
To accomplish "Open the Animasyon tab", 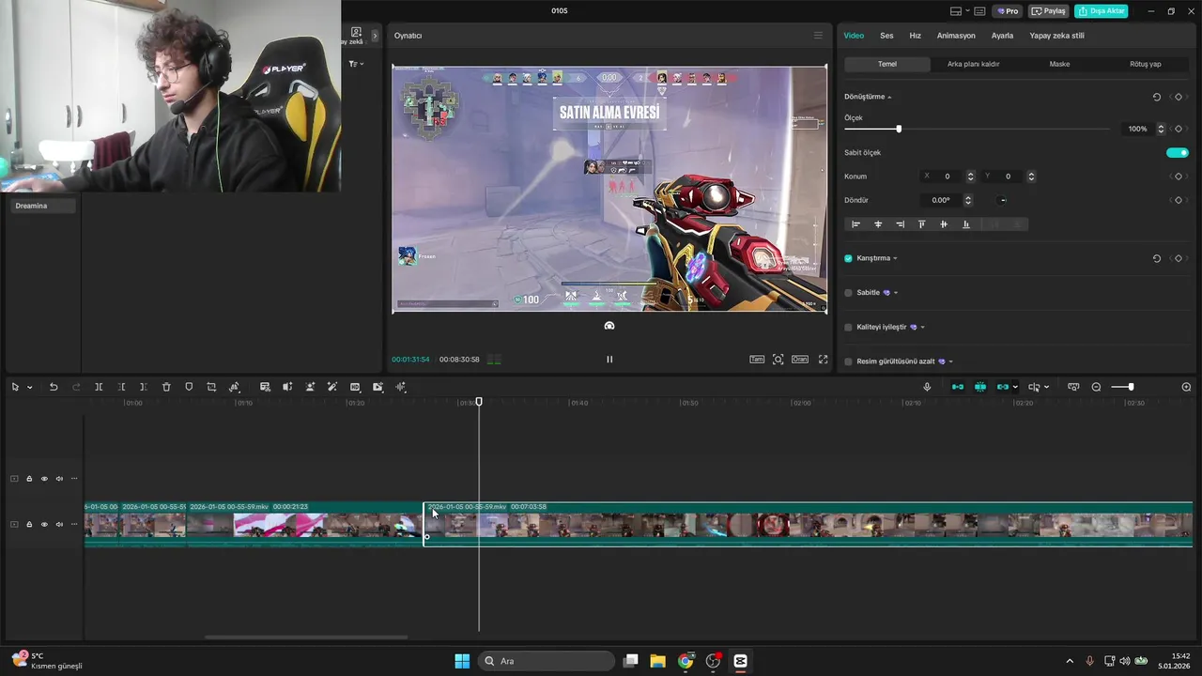I will pos(956,36).
